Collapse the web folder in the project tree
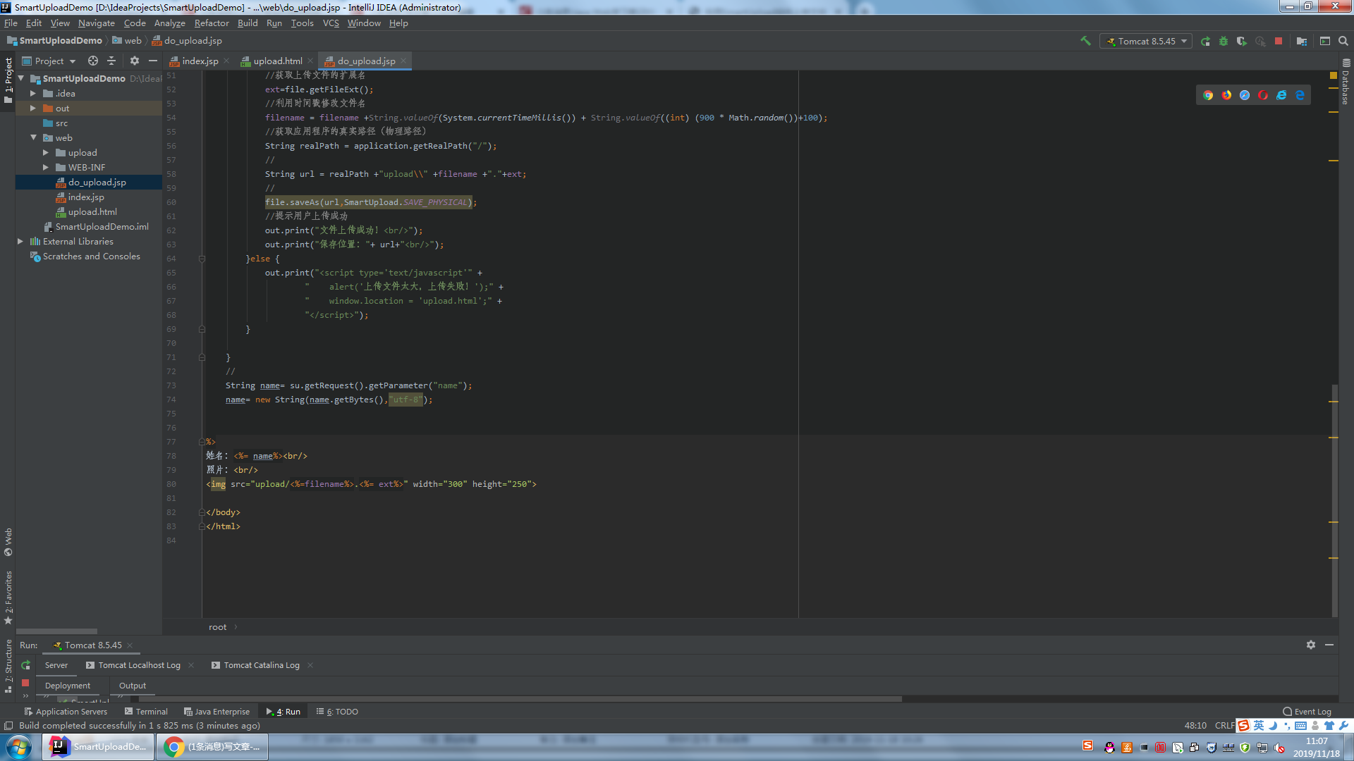The image size is (1354, 761). tap(33, 138)
